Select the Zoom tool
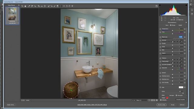Viewport: 194px width, 109px height. click(22, 6)
